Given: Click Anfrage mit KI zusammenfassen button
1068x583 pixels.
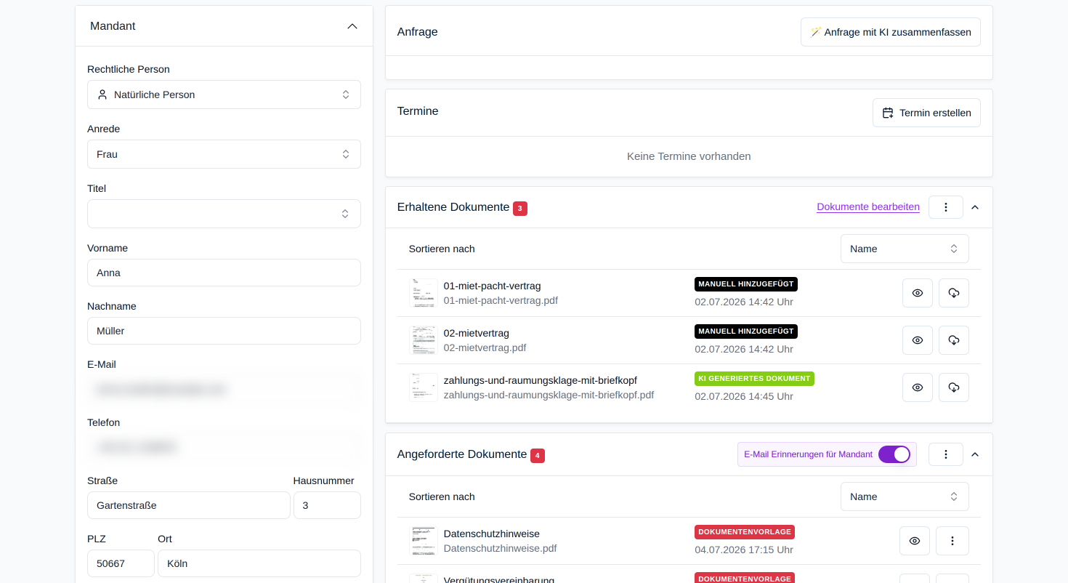Looking at the screenshot, I should click(x=891, y=32).
